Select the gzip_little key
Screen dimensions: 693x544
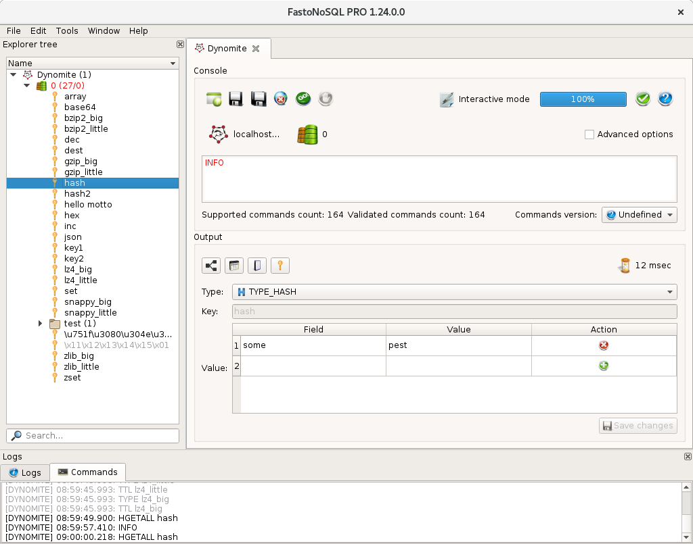tap(83, 172)
